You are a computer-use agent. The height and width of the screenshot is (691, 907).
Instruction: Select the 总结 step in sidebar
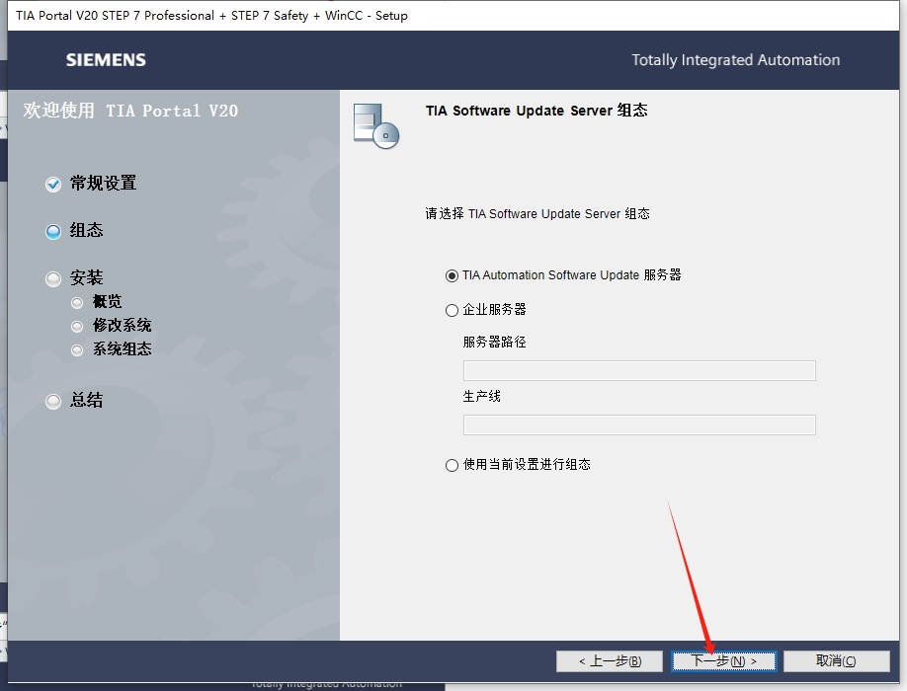coord(86,401)
